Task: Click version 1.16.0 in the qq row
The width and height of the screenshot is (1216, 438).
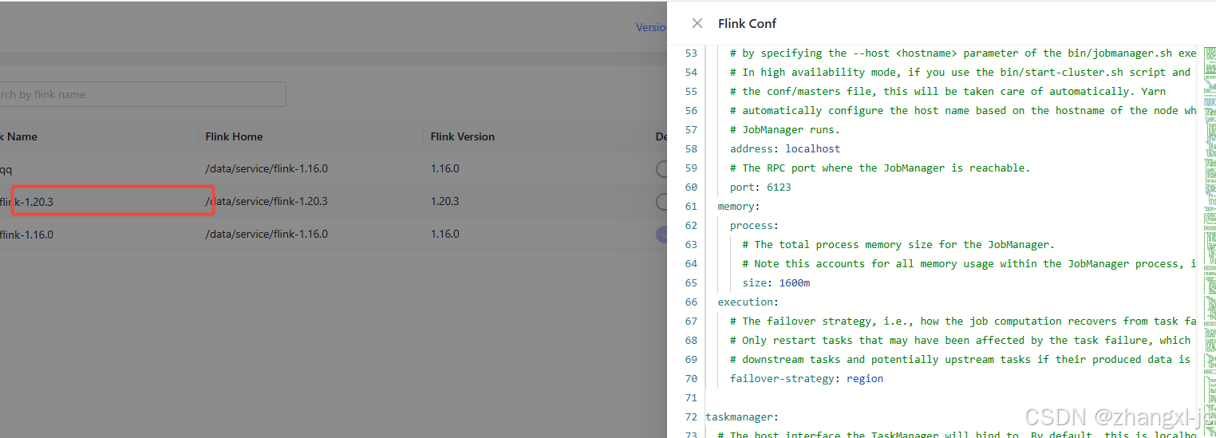Action: coord(444,169)
